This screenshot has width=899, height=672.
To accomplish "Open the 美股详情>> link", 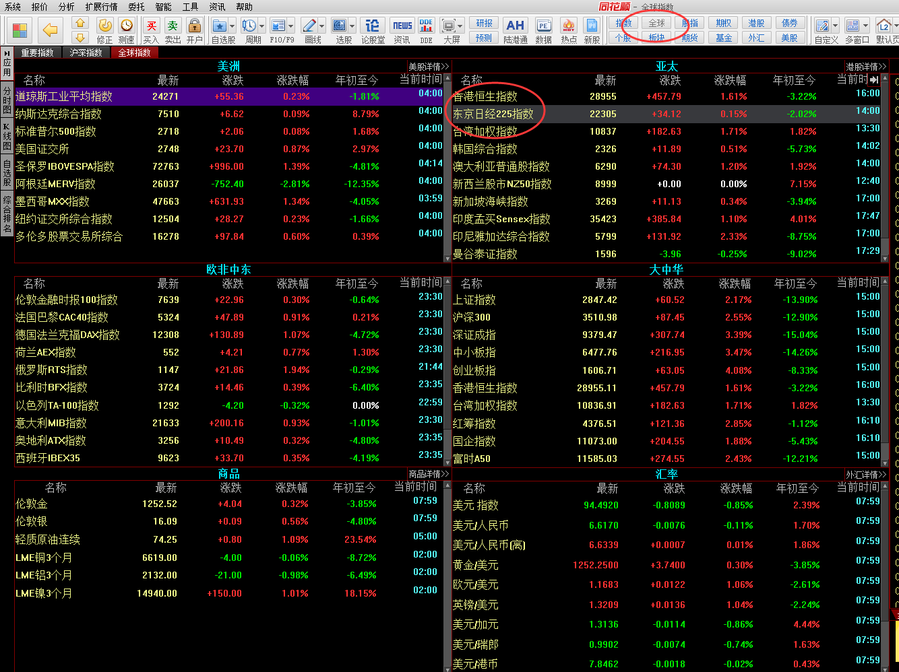I will tap(429, 67).
